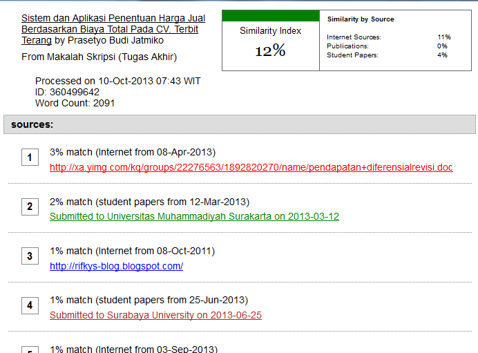This screenshot has width=478, height=353.
Task: Click the 'Similarity by Source' heading
Action: tap(361, 19)
